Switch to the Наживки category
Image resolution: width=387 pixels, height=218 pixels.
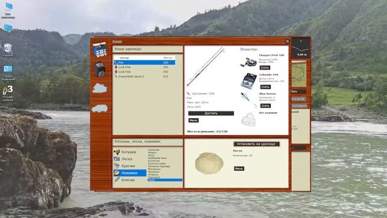pos(129,173)
